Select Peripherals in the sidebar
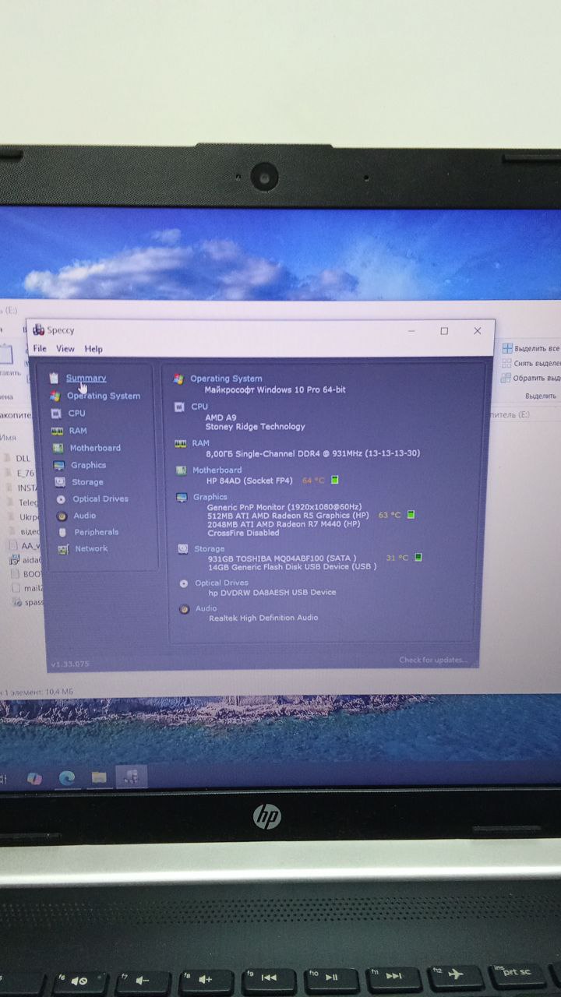The height and width of the screenshot is (997, 561). tap(96, 532)
